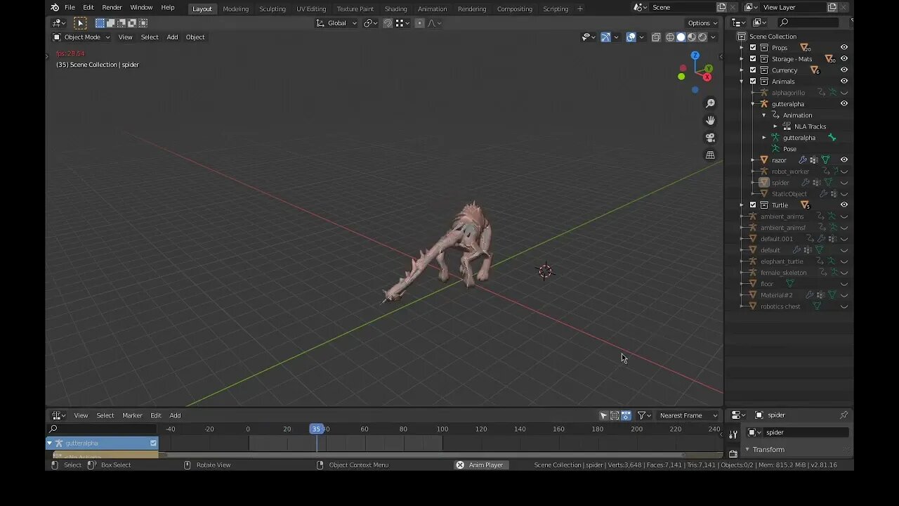899x506 pixels.
Task: Switch to rendered viewport shading
Action: (x=702, y=37)
